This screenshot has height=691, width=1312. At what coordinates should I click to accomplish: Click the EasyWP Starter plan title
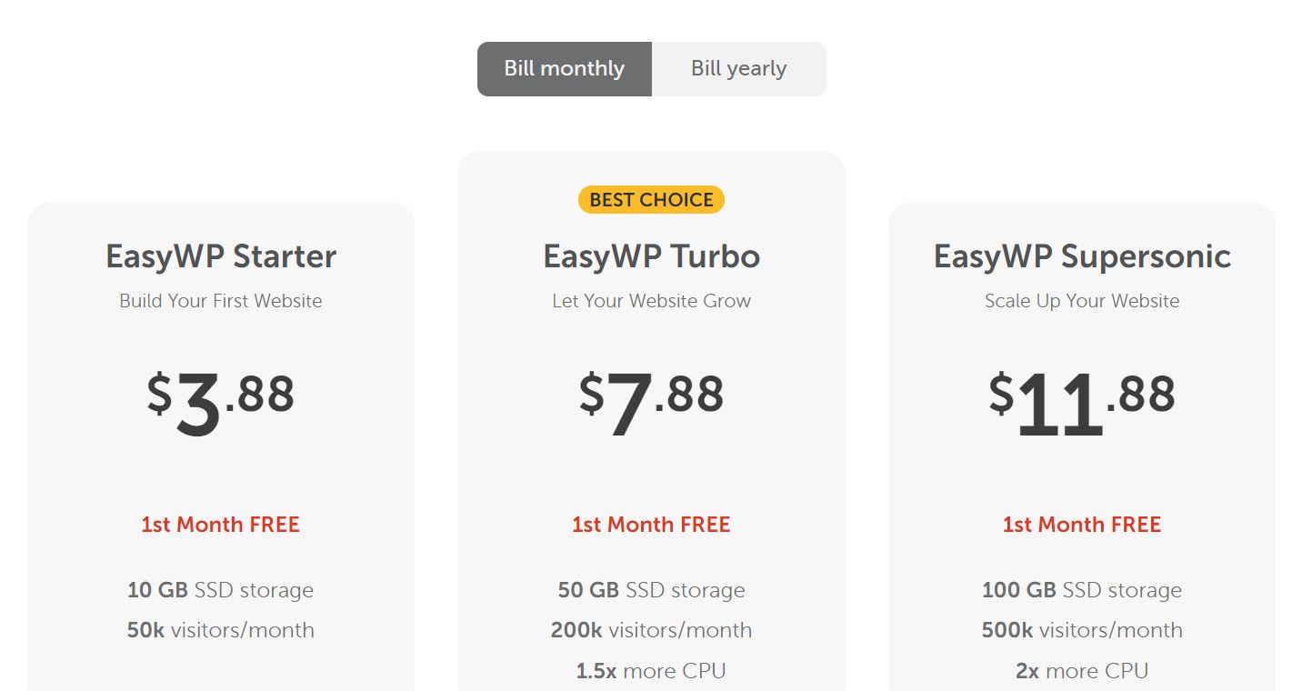click(x=221, y=256)
